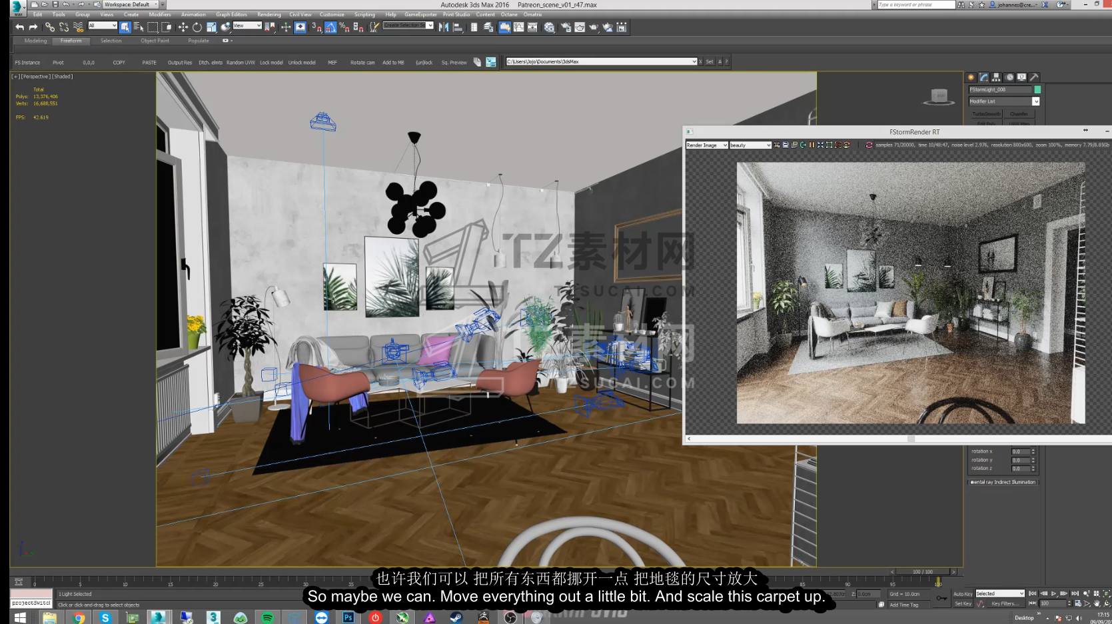Open the Hierarchy command panel tab
Viewport: 1112px width, 624px height.
(x=996, y=77)
